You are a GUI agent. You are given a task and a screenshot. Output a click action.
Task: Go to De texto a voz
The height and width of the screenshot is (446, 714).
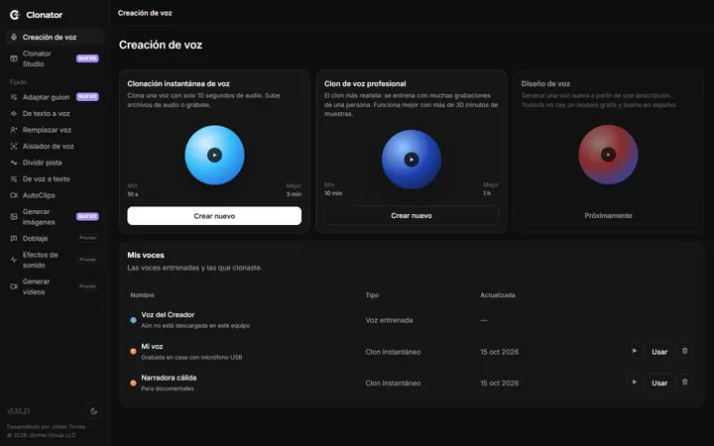pyautogui.click(x=55, y=114)
